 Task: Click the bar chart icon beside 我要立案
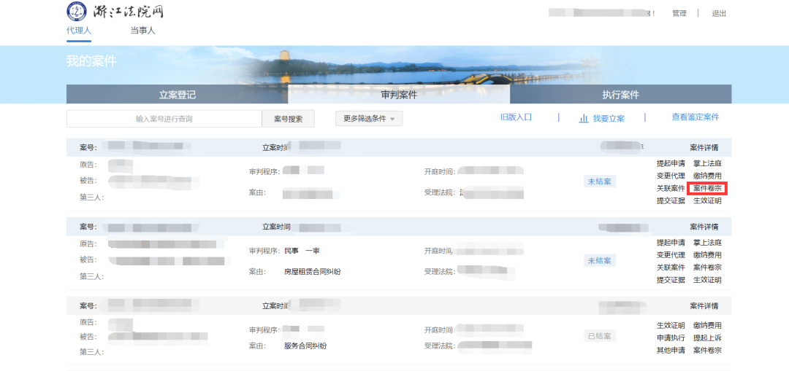click(x=584, y=119)
